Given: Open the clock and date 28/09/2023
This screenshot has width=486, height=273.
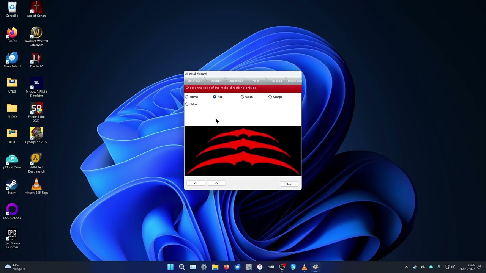Looking at the screenshot, I should coord(467,267).
